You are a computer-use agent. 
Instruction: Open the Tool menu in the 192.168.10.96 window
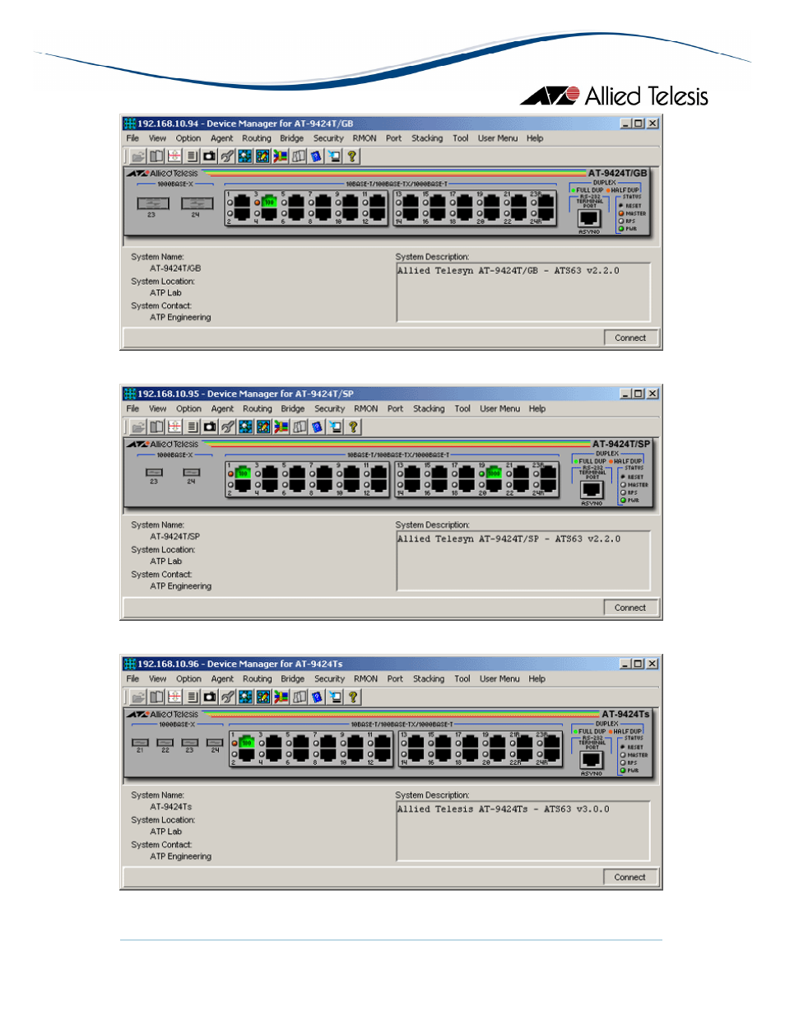coord(462,679)
